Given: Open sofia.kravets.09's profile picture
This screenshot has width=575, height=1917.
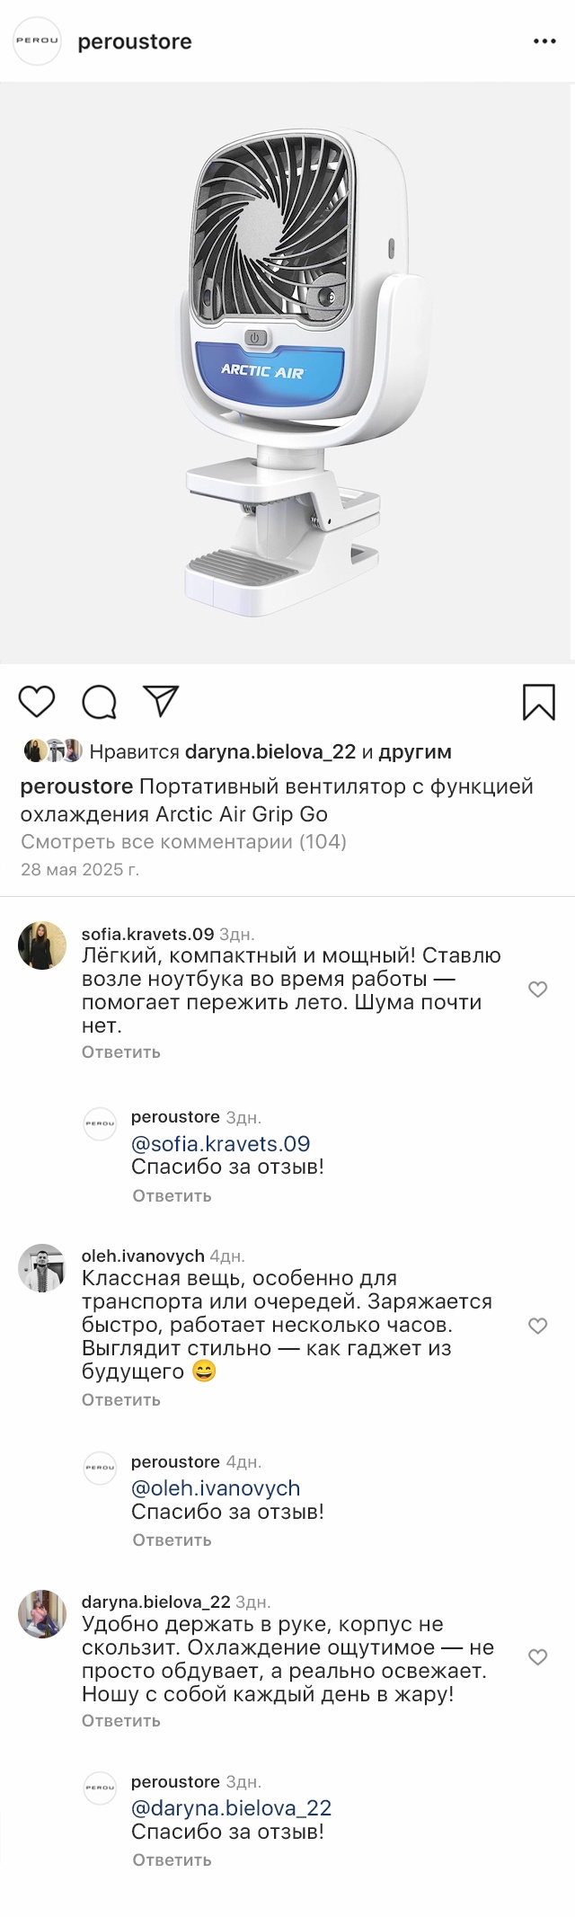Looking at the screenshot, I should [42, 945].
